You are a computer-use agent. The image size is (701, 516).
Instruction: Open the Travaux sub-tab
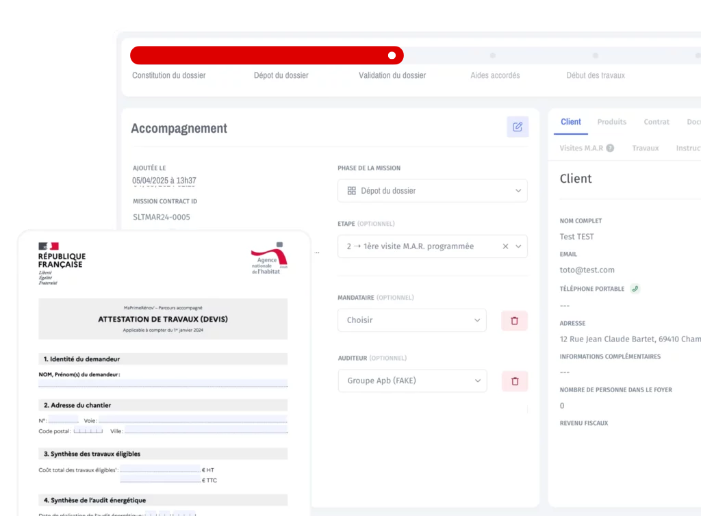645,148
